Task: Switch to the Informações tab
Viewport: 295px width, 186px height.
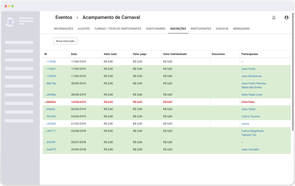Action: pyautogui.click(x=63, y=29)
